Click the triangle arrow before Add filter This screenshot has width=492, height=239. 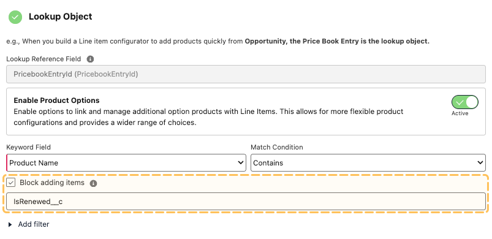point(10,224)
